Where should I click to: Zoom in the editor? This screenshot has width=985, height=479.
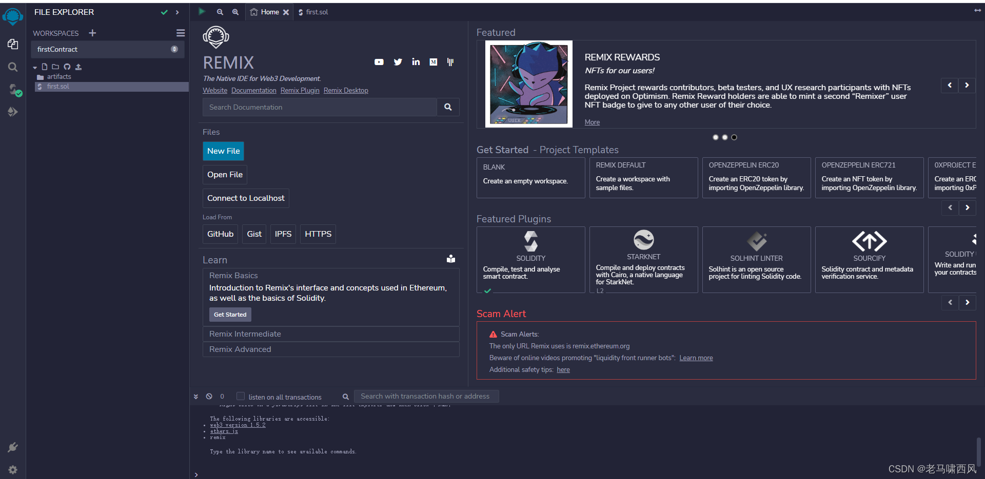click(235, 12)
